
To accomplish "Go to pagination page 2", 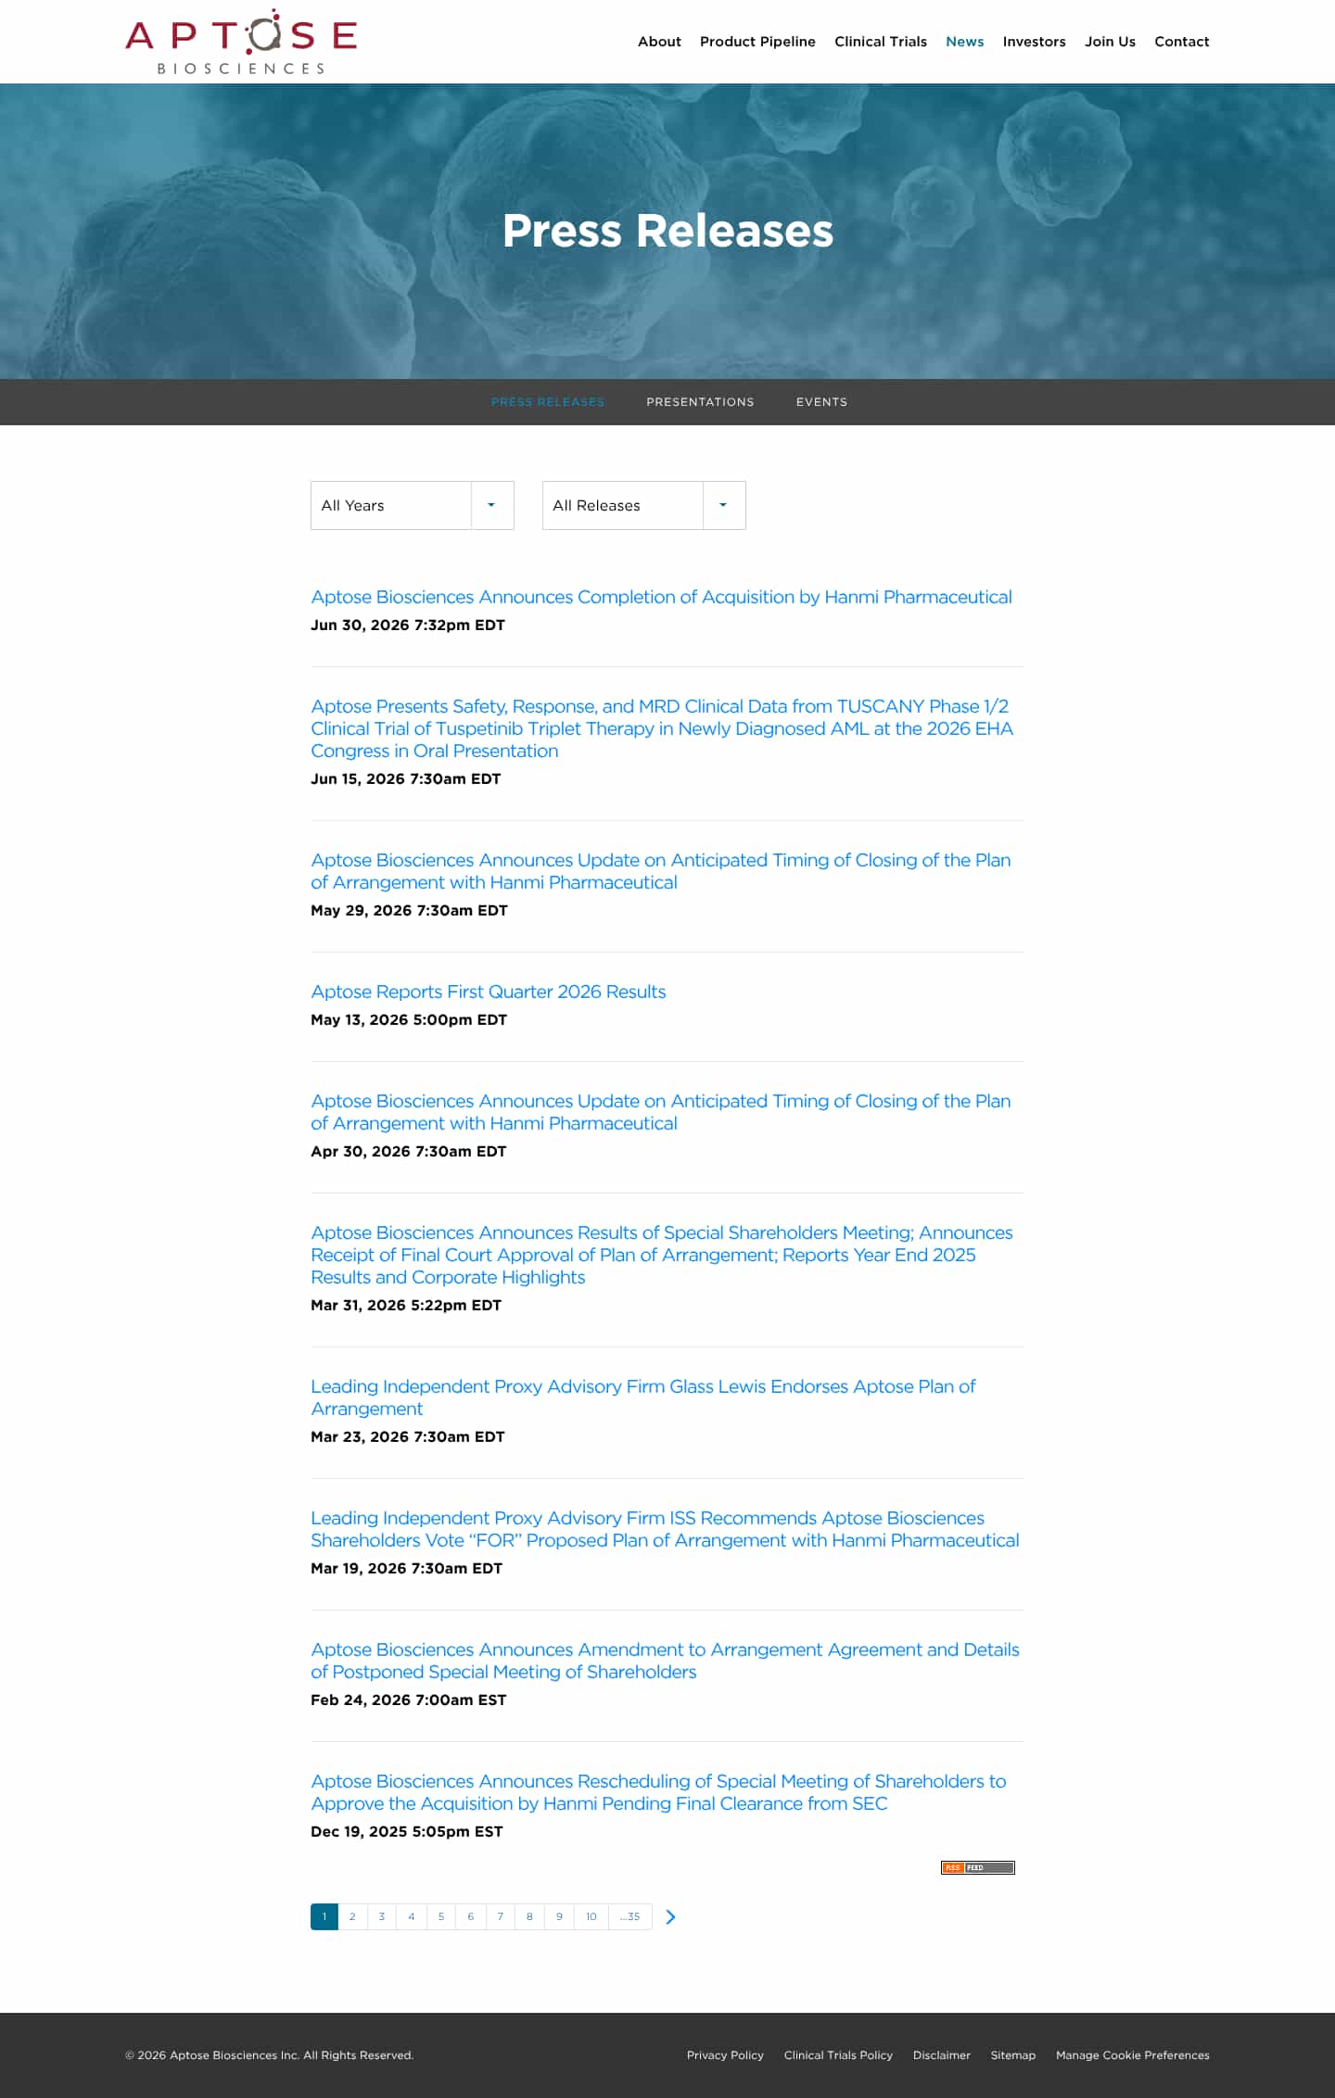I will pyautogui.click(x=352, y=1916).
